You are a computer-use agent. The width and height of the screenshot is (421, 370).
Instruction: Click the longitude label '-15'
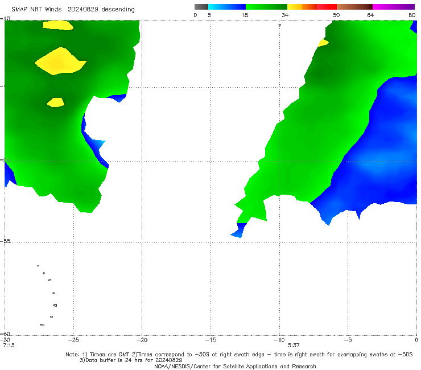(210, 340)
